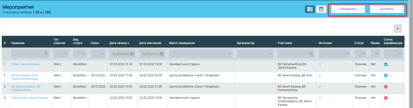Open Локомотив - Зенит-Казань event link

(x=29, y=98)
